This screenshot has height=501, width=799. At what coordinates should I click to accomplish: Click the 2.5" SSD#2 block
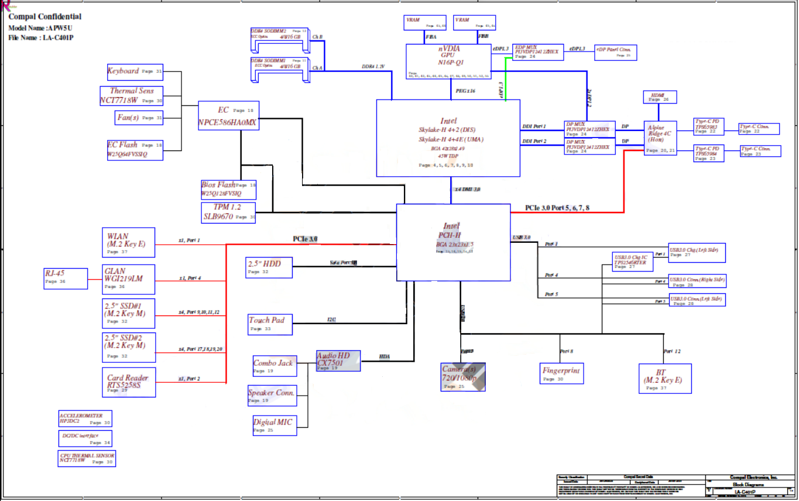click(129, 348)
